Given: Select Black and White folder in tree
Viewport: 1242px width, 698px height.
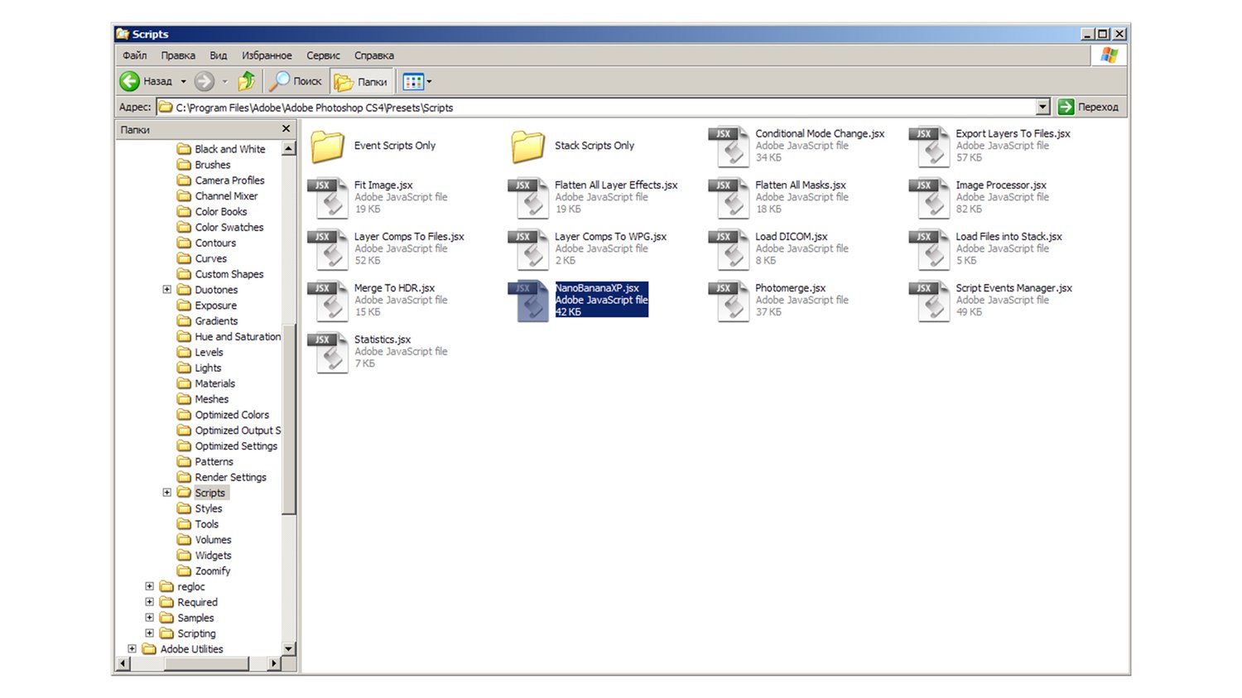Looking at the screenshot, I should tap(221, 149).
